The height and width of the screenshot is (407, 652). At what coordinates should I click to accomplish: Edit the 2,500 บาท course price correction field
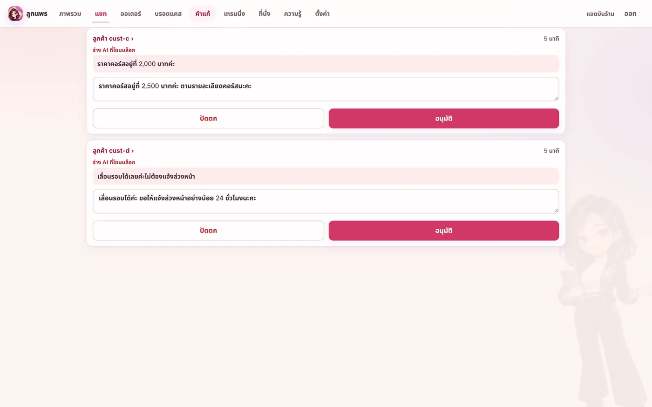[326, 89]
